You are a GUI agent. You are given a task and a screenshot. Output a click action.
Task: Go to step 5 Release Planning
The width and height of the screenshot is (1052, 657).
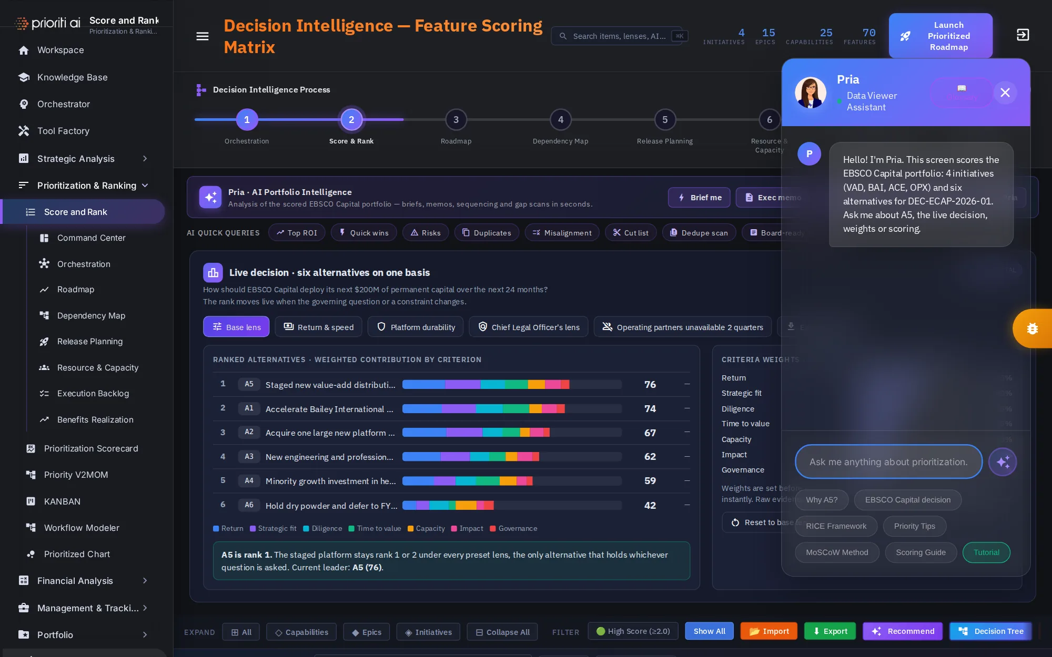click(x=665, y=120)
